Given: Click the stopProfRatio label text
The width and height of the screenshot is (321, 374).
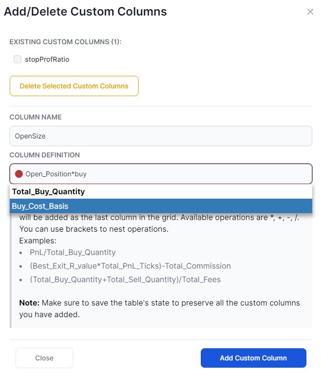Looking at the screenshot, I should (x=47, y=59).
